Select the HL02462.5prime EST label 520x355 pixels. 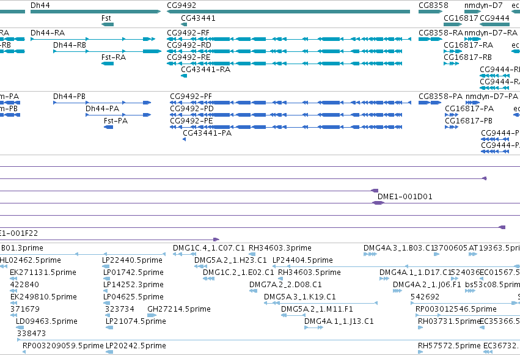[x=31, y=260]
